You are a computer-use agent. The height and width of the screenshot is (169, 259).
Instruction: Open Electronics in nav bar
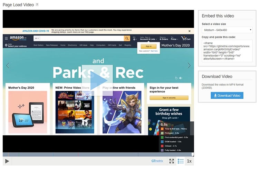[73, 45]
